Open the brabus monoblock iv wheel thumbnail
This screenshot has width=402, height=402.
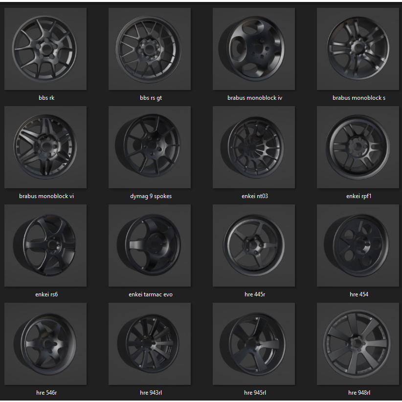click(x=254, y=49)
